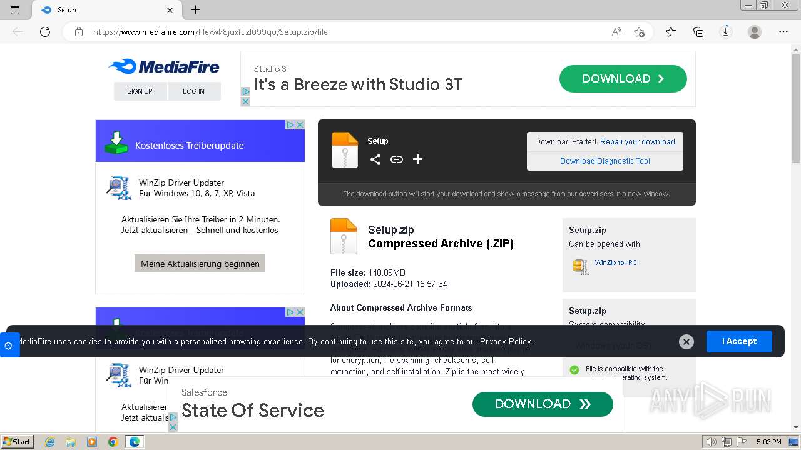The image size is (801, 450).
Task: Click the Setup.zip file icon
Action: [x=344, y=236]
